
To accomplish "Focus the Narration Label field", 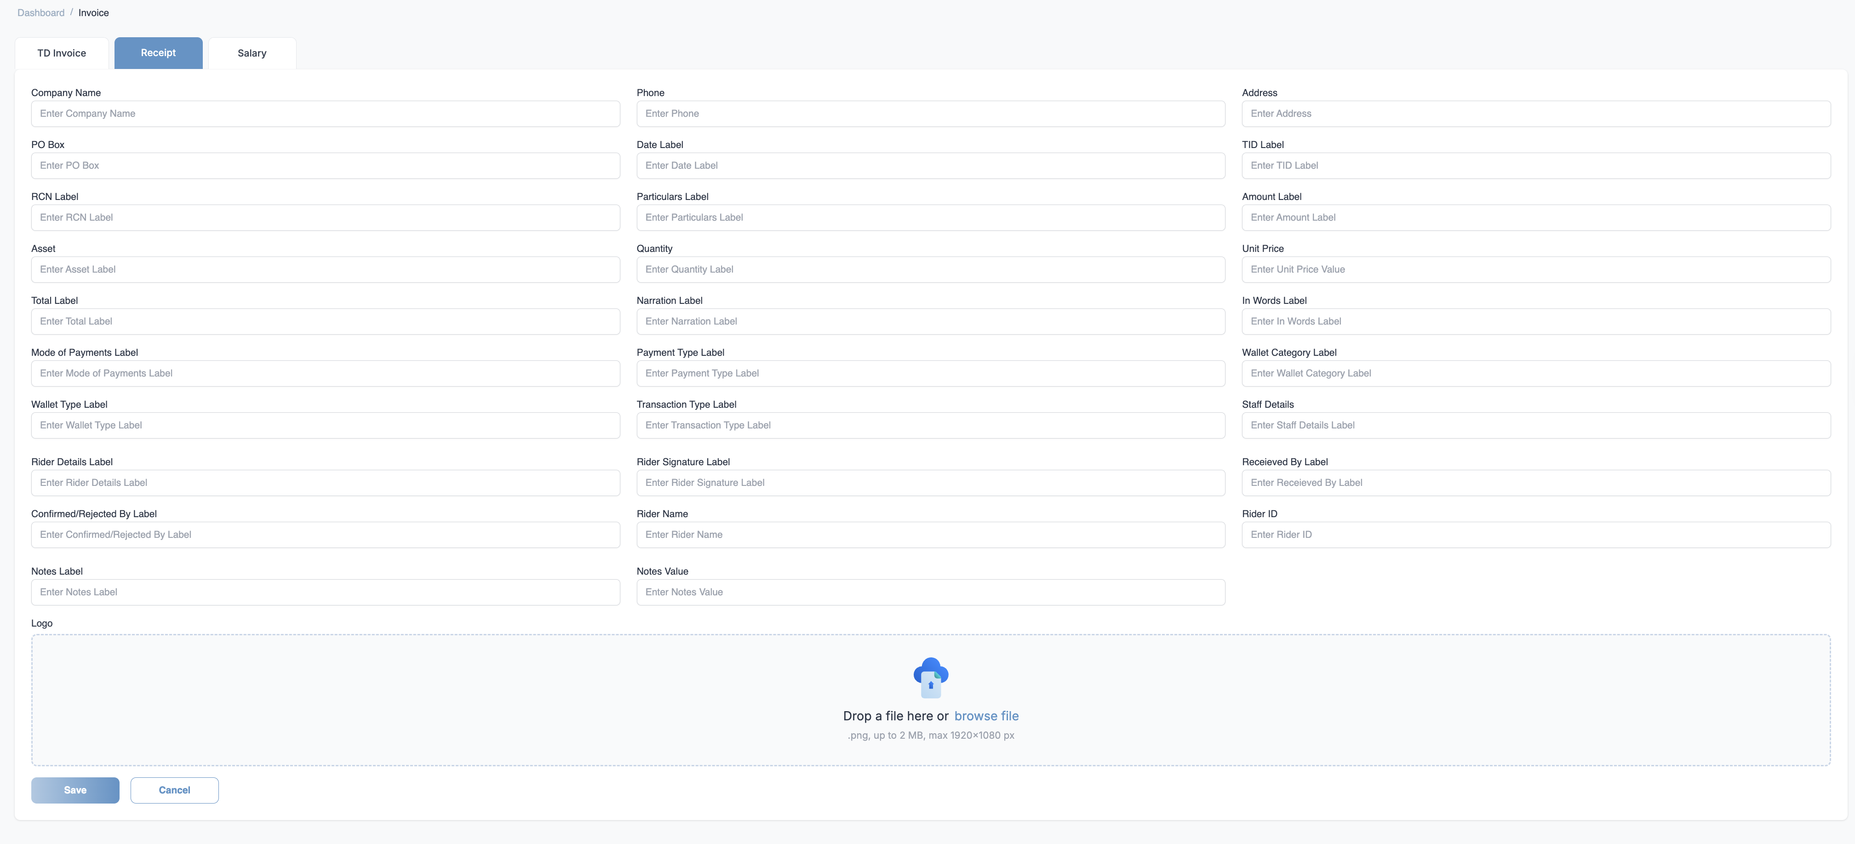I will coord(930,321).
